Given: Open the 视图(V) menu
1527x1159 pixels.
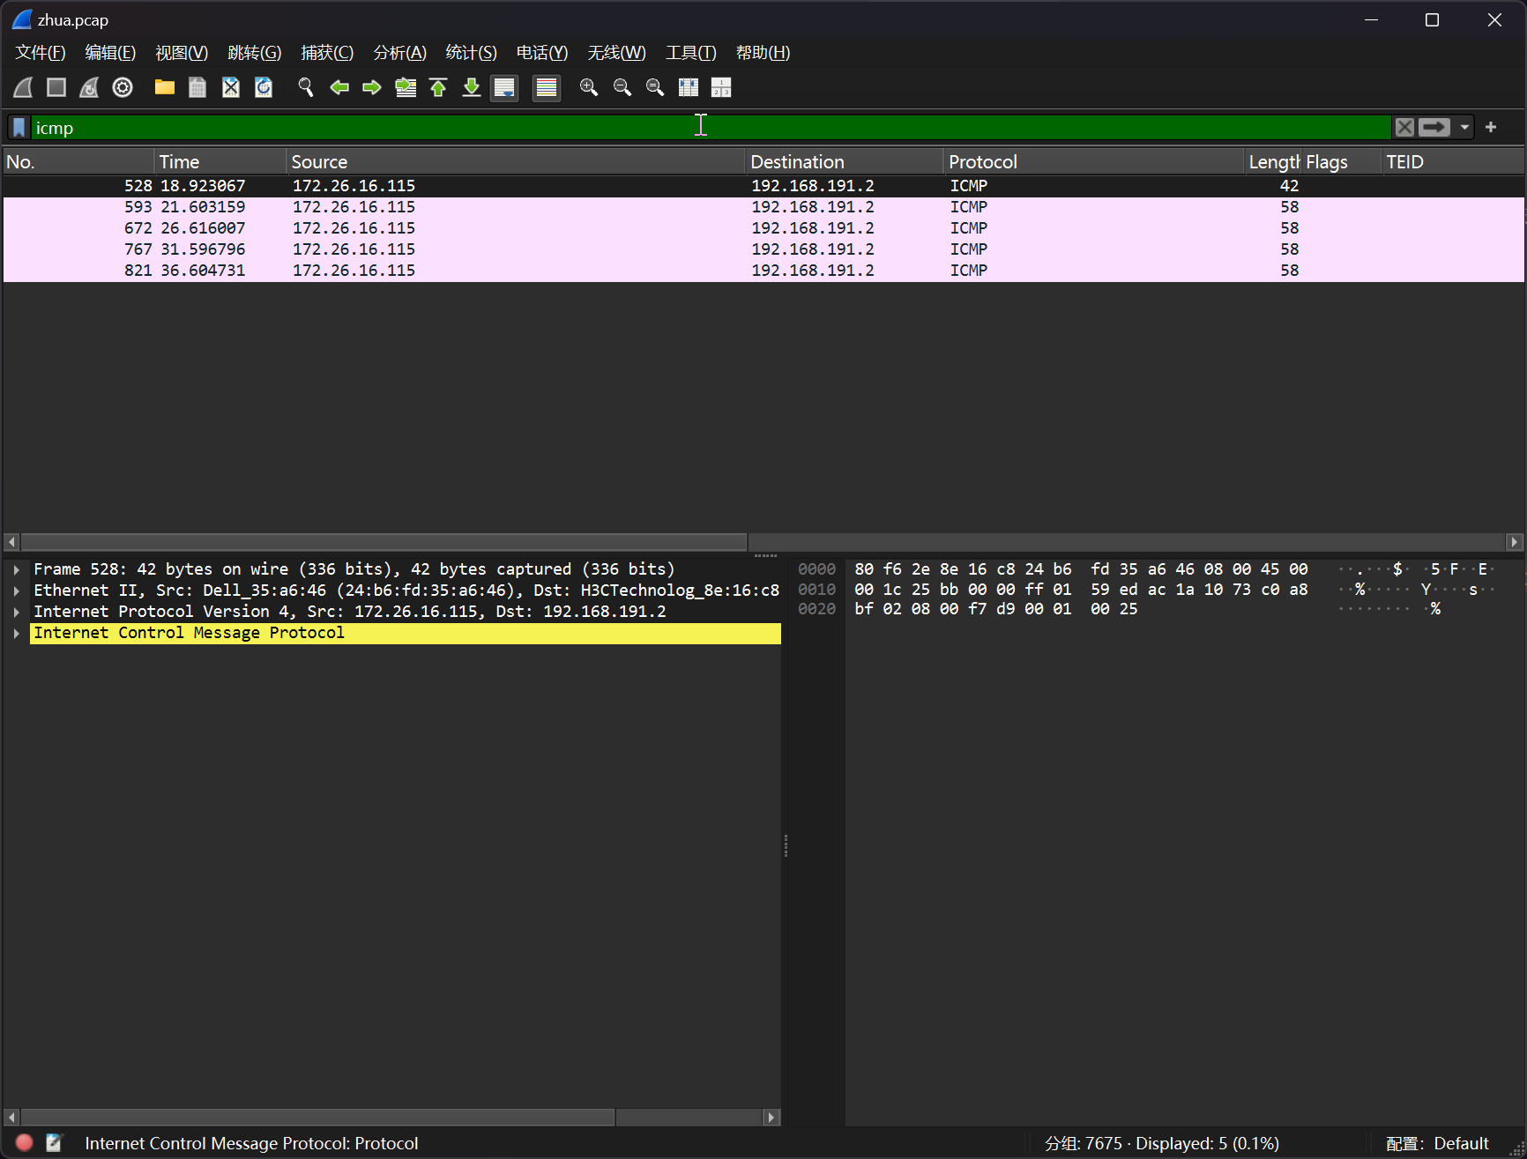Looking at the screenshot, I should (x=182, y=53).
